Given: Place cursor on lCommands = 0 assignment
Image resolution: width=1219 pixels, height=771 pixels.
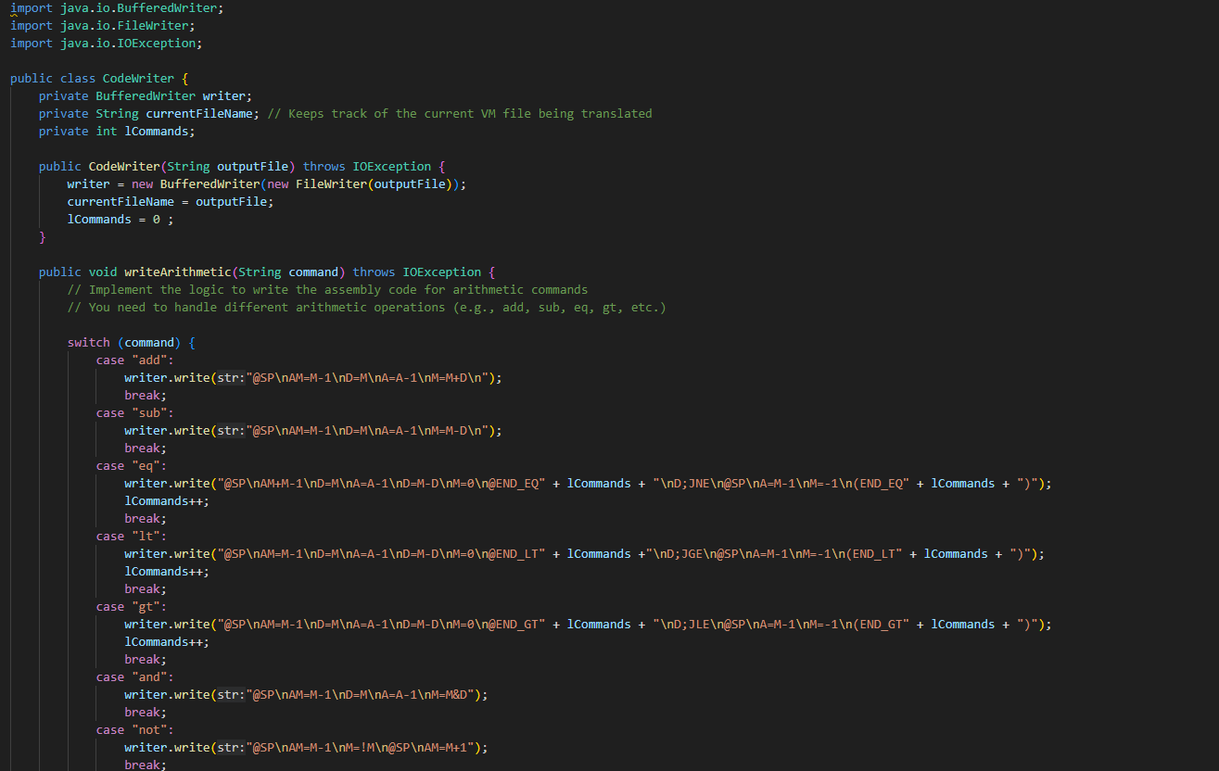Looking at the screenshot, I should pyautogui.click(x=111, y=219).
